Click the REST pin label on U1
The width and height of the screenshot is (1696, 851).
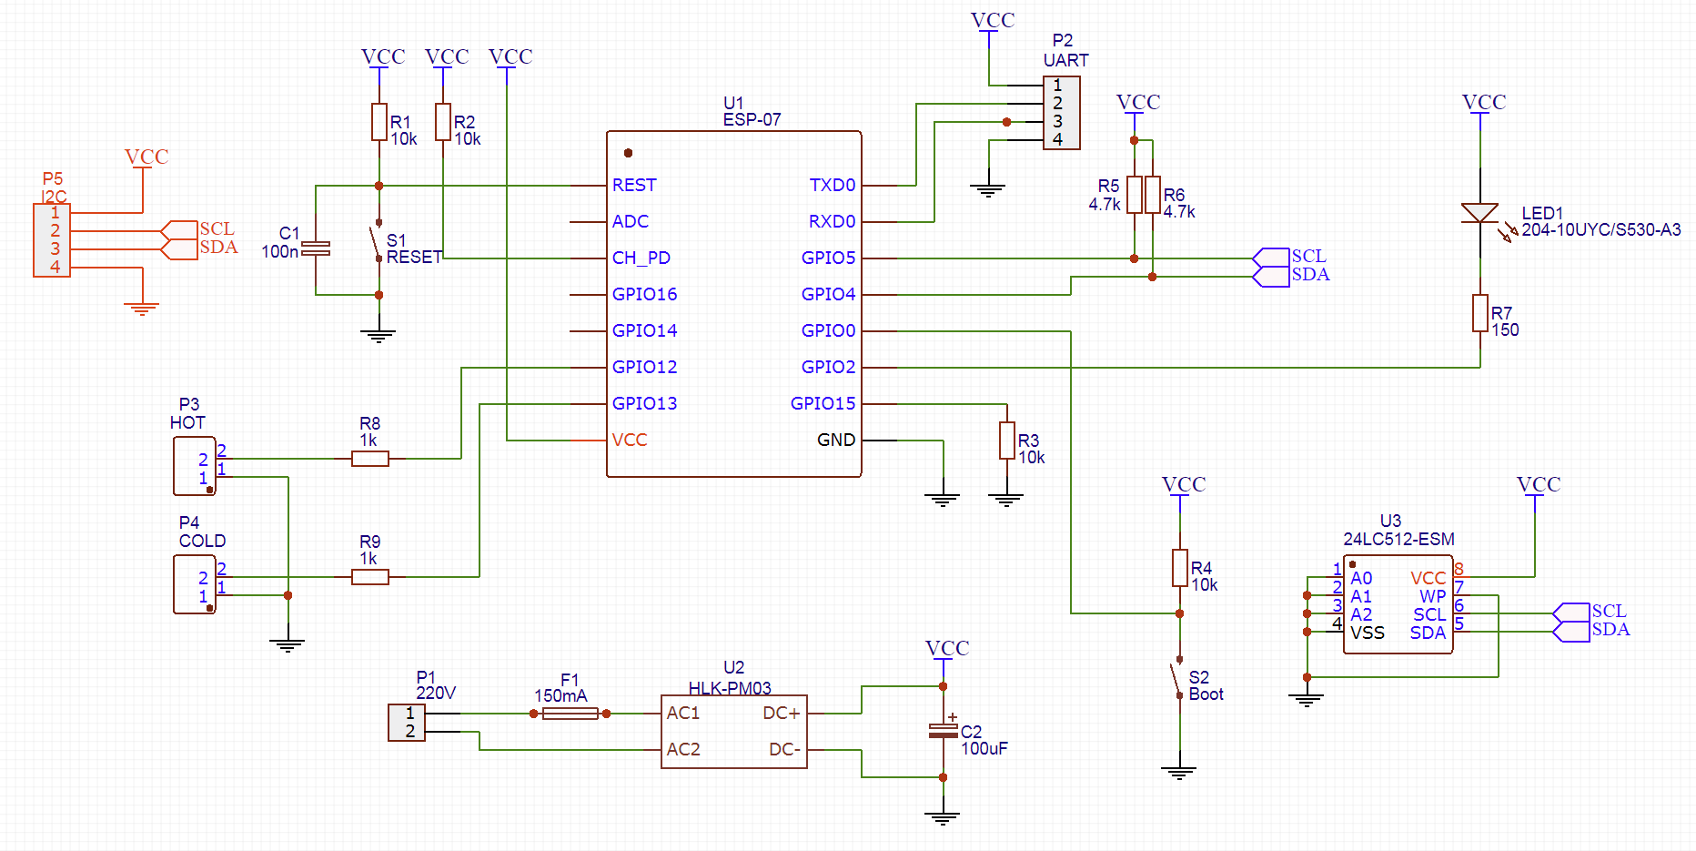click(634, 186)
